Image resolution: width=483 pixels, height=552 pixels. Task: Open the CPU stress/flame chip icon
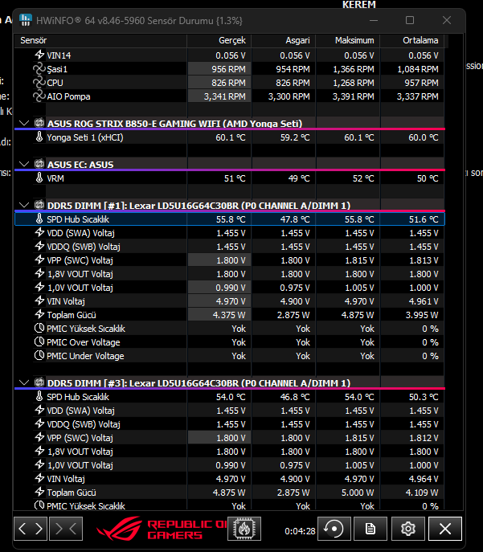click(x=244, y=529)
